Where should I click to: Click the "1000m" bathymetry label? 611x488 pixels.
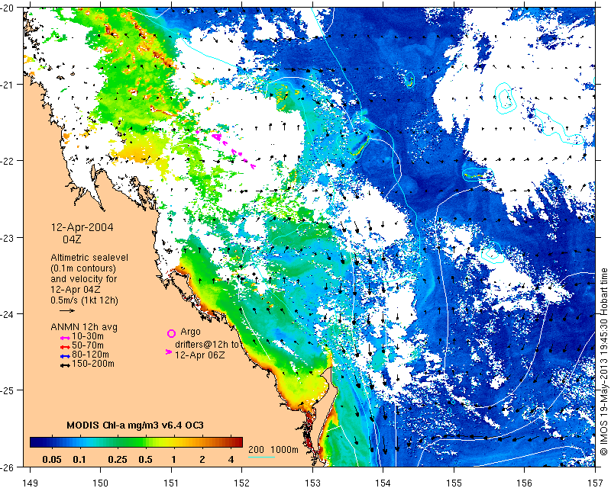click(284, 450)
